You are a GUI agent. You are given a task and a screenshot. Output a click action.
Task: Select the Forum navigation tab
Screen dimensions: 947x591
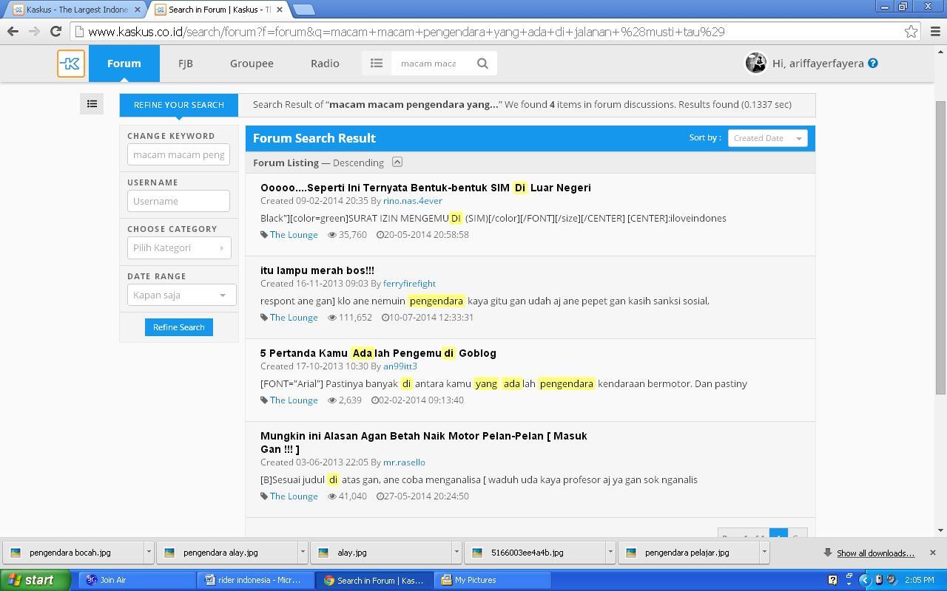tap(124, 64)
